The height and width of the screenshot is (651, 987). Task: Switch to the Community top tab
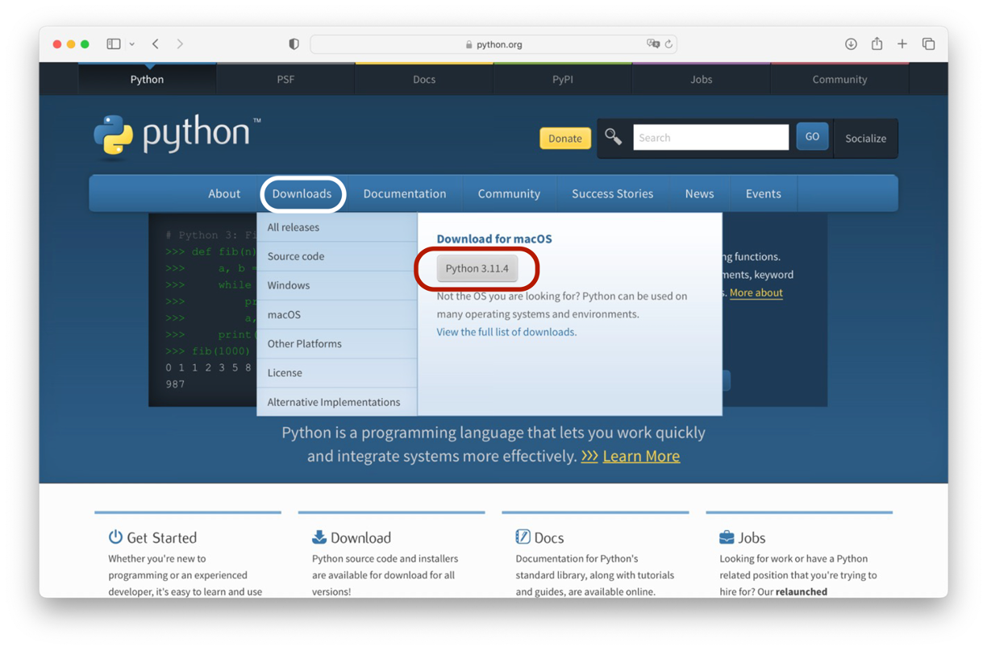pyautogui.click(x=840, y=79)
